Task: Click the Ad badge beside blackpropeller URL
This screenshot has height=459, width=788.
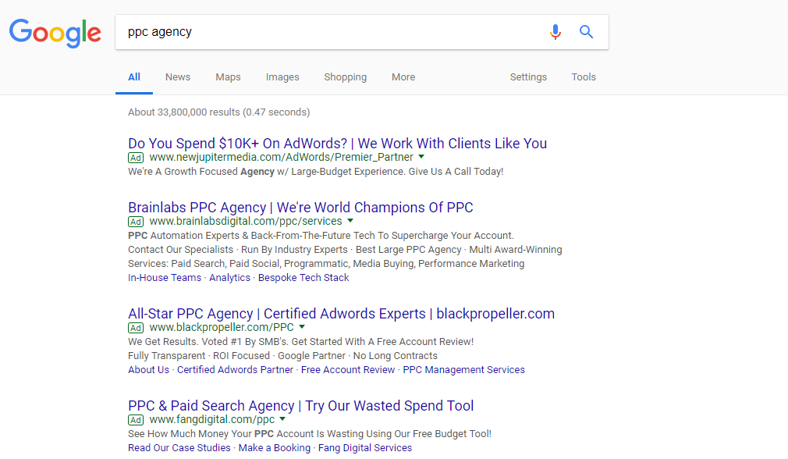Action: click(136, 328)
